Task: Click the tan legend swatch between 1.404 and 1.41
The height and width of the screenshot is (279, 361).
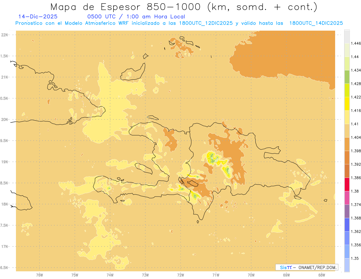Action: click(x=347, y=131)
